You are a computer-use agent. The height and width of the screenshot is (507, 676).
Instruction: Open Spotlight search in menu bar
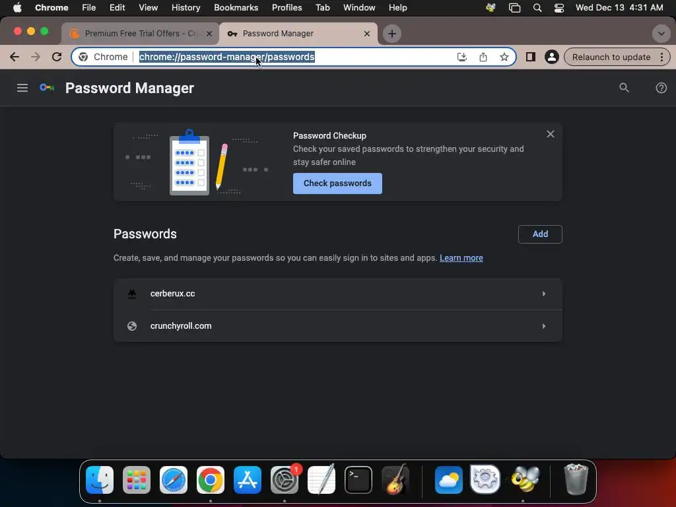pyautogui.click(x=537, y=7)
